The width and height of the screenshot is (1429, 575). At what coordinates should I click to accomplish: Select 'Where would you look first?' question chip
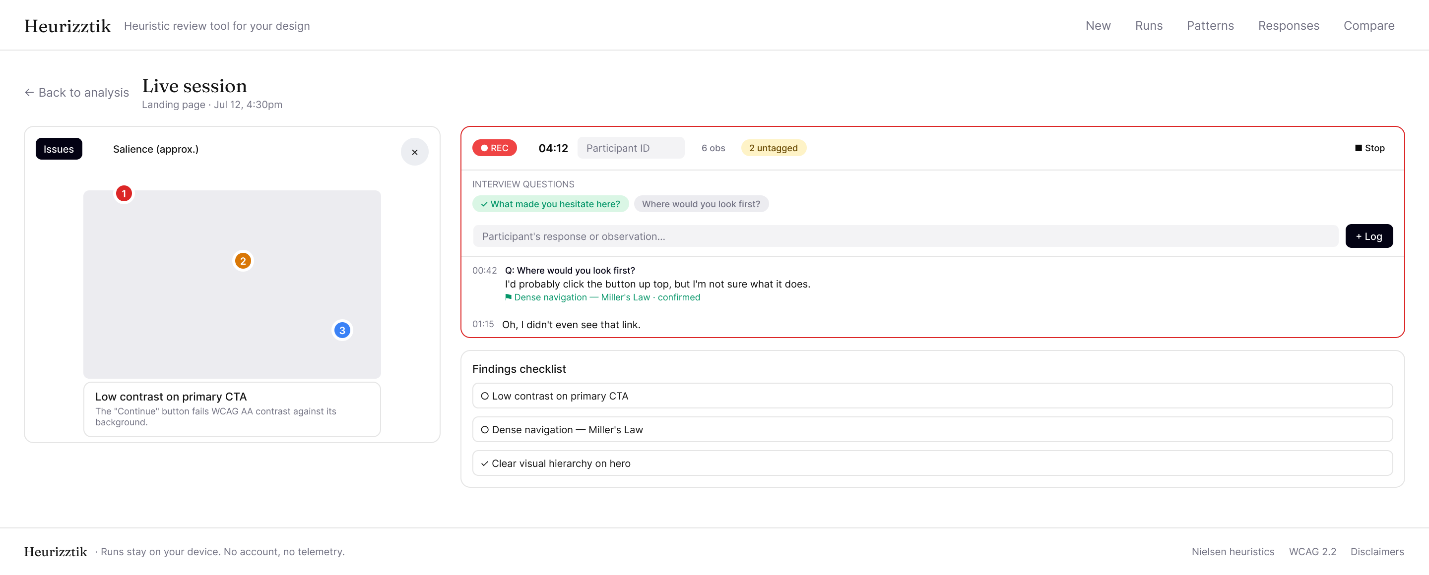click(x=701, y=204)
